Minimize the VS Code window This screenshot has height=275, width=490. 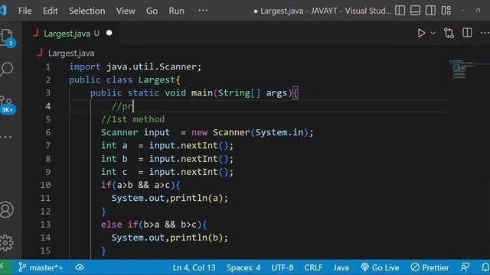(x=463, y=10)
